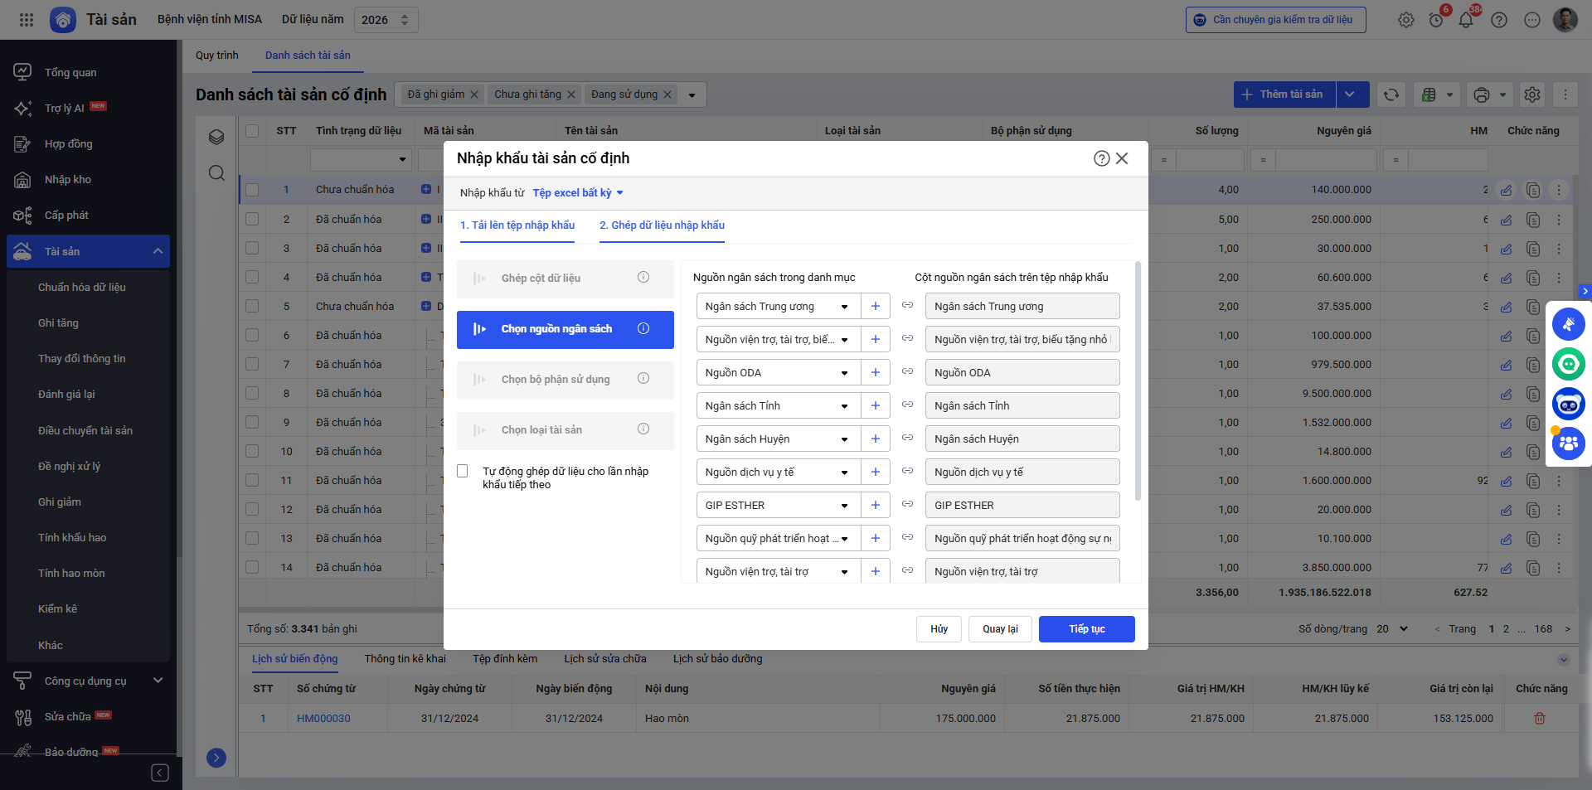1592x790 pixels.
Task: Select the Chọn bộ phận sử dụng step
Action: (x=565, y=380)
